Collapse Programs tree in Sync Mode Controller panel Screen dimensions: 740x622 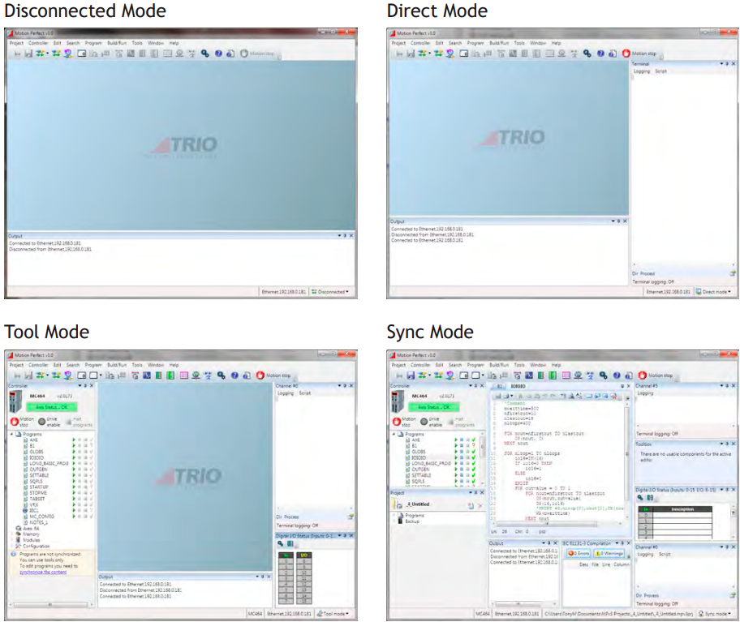[x=394, y=434]
